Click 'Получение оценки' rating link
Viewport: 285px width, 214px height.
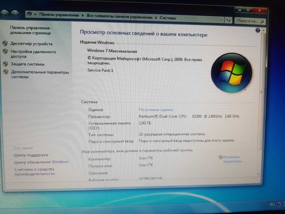156,110
